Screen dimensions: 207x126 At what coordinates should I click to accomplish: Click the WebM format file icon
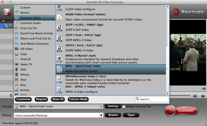pos(59,18)
